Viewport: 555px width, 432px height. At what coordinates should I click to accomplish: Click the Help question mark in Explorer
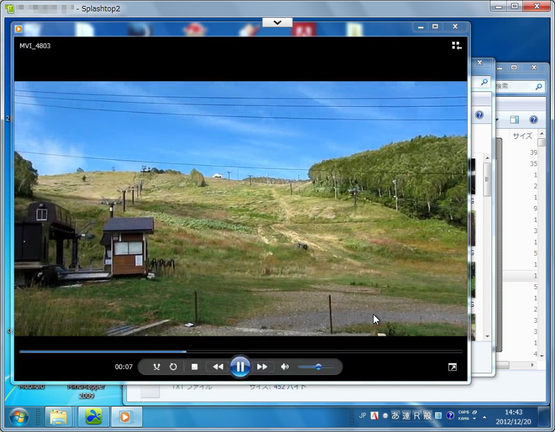(x=533, y=119)
